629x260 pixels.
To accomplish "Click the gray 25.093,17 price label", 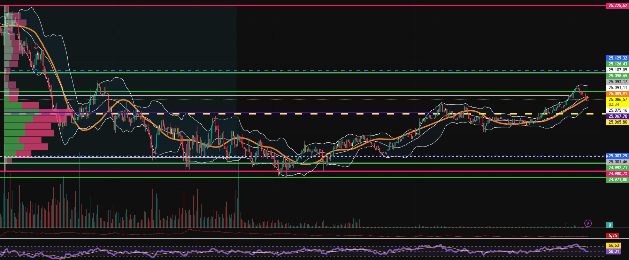I will tap(617, 82).
